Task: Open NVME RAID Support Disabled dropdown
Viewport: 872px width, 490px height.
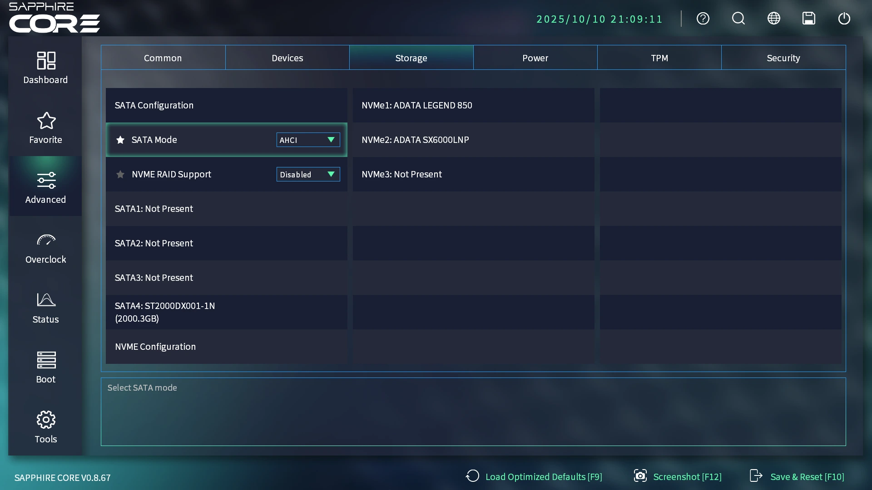Action: [x=308, y=175]
